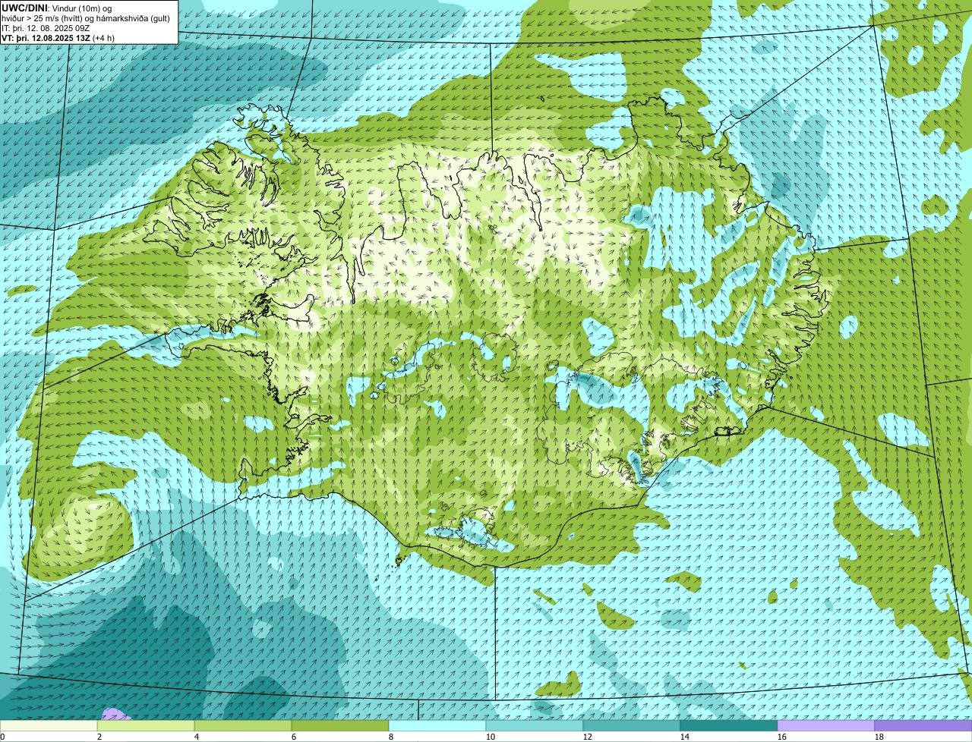Click the legend tick label "12"
This screenshot has height=742, width=972.
click(588, 737)
